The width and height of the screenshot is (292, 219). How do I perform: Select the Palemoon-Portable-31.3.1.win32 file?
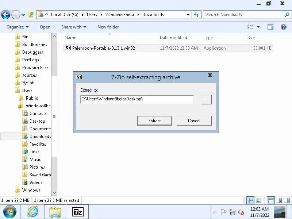pyautogui.click(x=168, y=48)
